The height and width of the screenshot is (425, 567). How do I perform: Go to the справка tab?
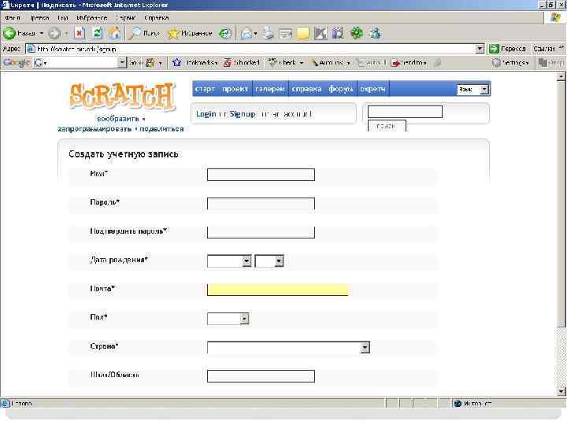[306, 89]
